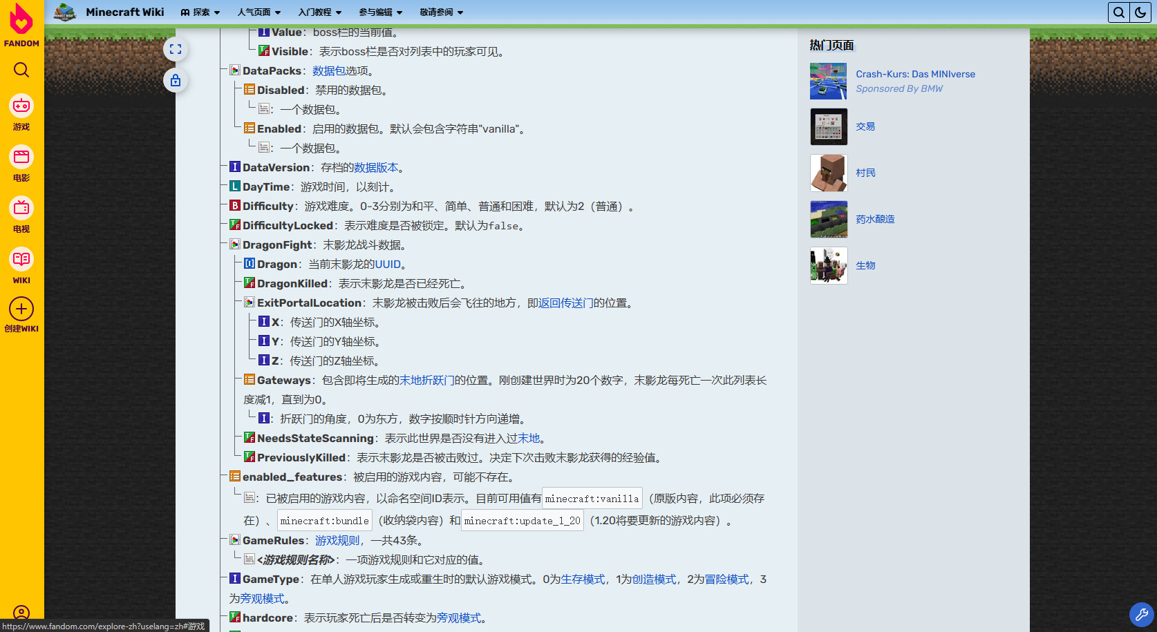The image size is (1157, 632).
Task: Follow the 游戏规则 link
Action: pyautogui.click(x=337, y=540)
